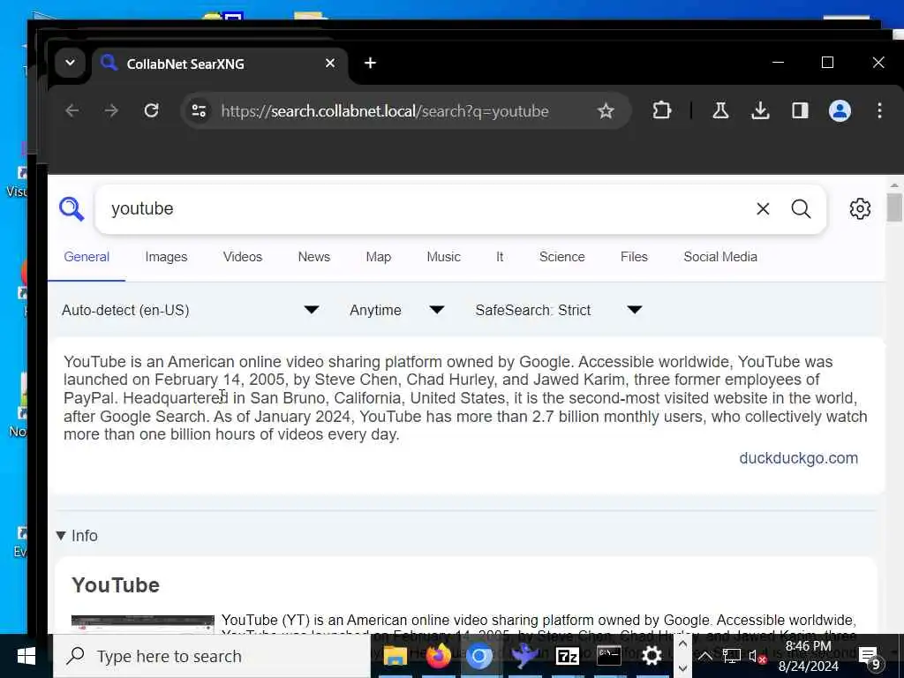Switch to the Science tab
The image size is (904, 678).
(x=562, y=257)
